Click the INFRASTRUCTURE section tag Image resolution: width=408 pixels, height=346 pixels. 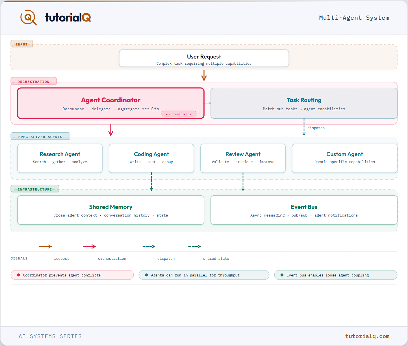[x=35, y=189]
